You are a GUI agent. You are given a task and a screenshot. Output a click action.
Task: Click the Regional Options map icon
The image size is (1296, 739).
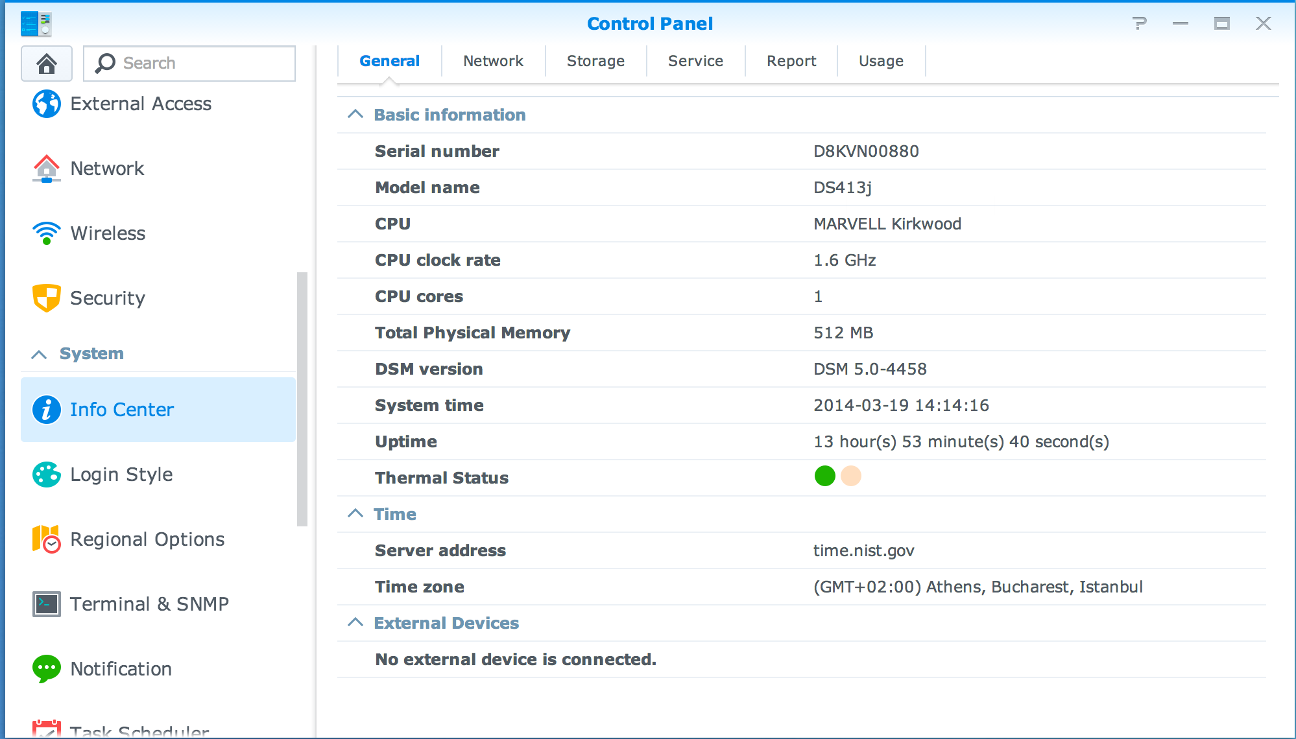pos(47,539)
